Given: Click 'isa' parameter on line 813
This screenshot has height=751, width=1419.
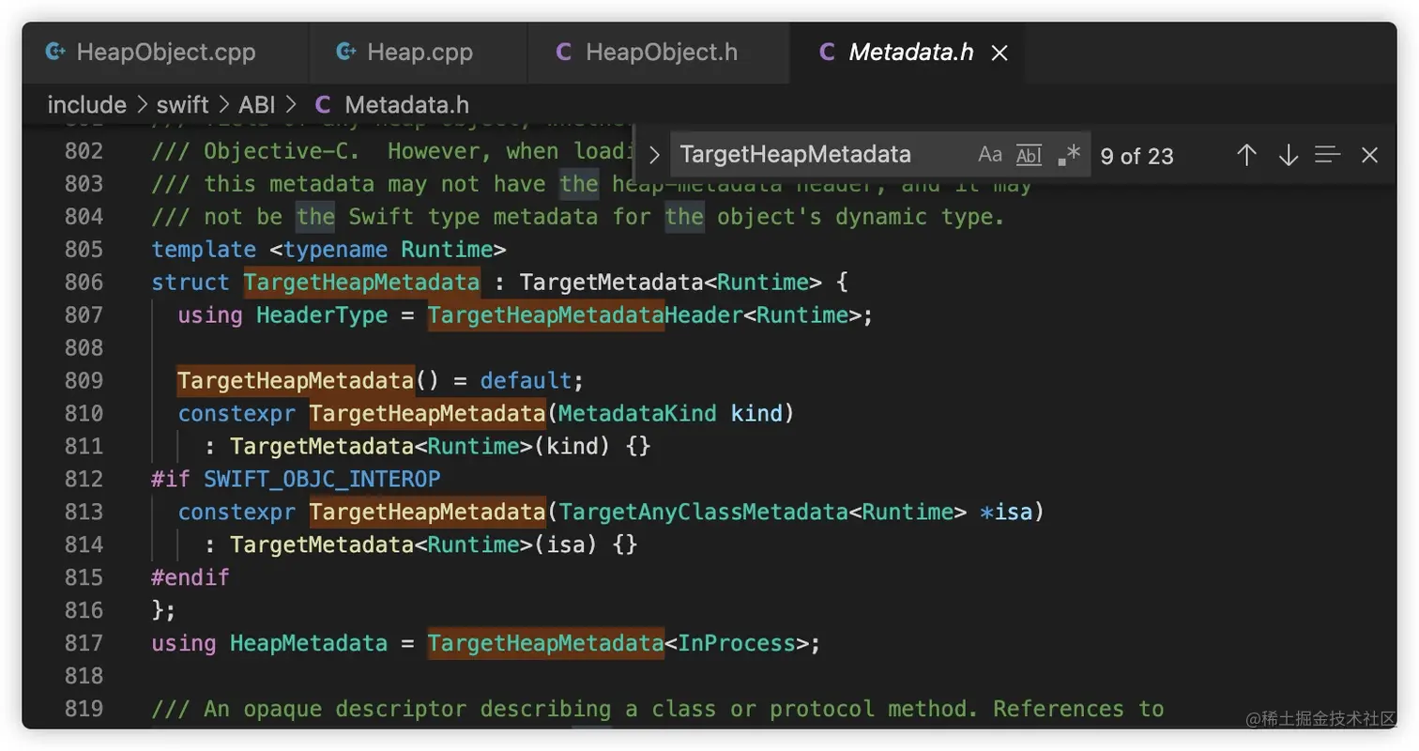Looking at the screenshot, I should click(x=1012, y=513).
